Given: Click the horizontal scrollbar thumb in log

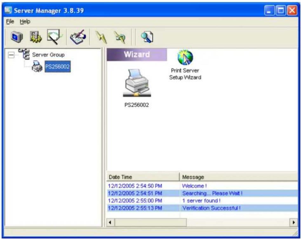Looking at the screenshot, I should tap(150, 222).
